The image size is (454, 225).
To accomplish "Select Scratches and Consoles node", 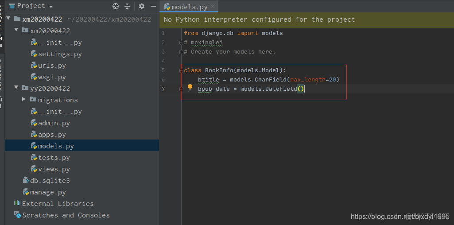I will pyautogui.click(x=66, y=215).
